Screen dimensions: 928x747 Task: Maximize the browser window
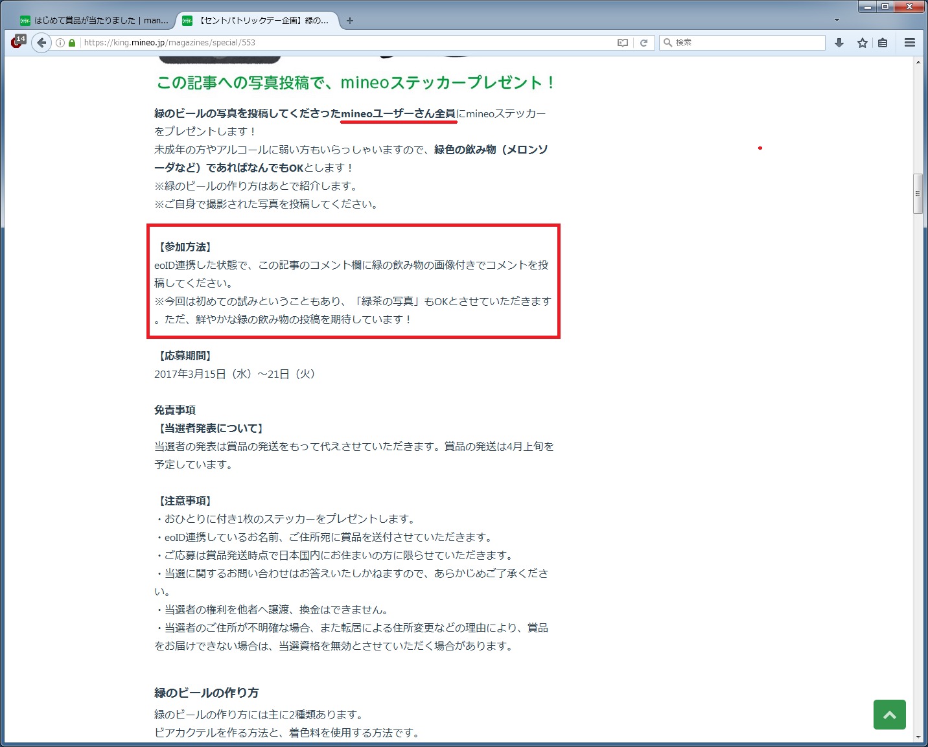tap(885, 6)
